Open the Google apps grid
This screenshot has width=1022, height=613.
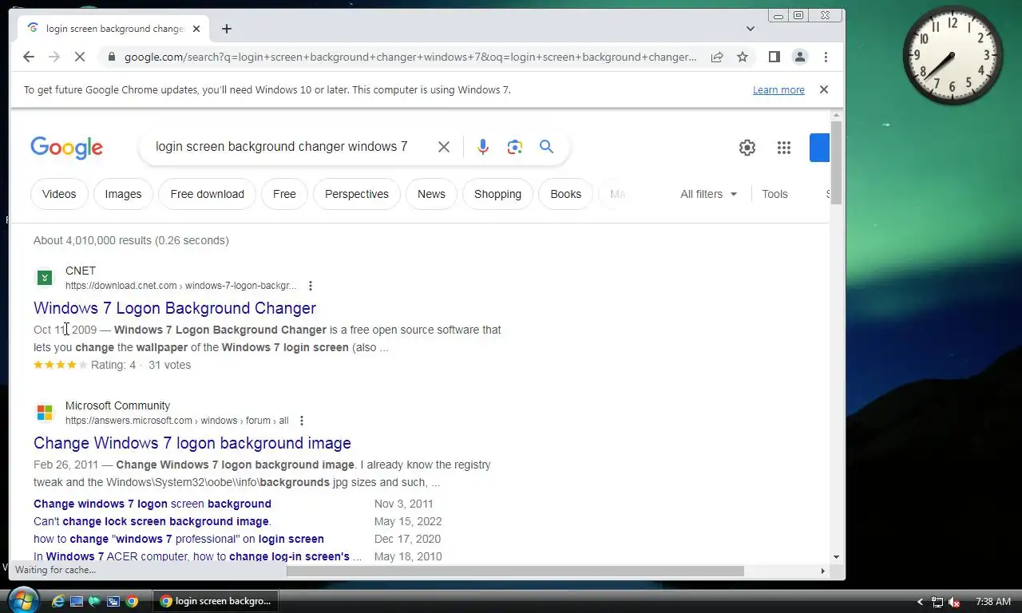784,148
